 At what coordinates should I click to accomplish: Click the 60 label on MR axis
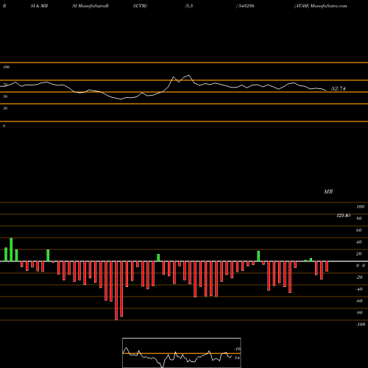point(359,230)
